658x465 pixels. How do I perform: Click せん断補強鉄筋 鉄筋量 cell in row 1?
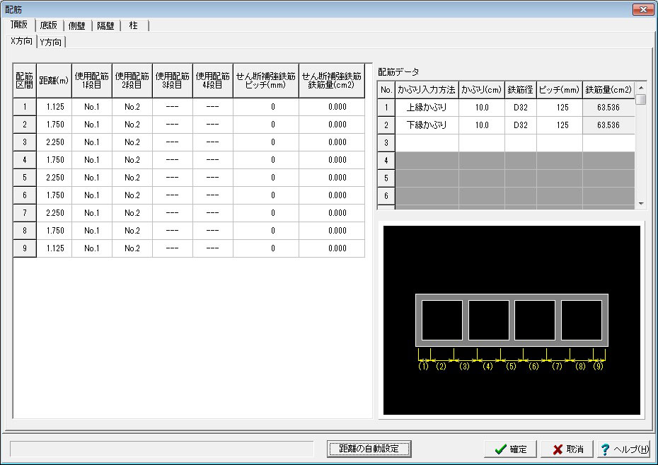(x=332, y=107)
